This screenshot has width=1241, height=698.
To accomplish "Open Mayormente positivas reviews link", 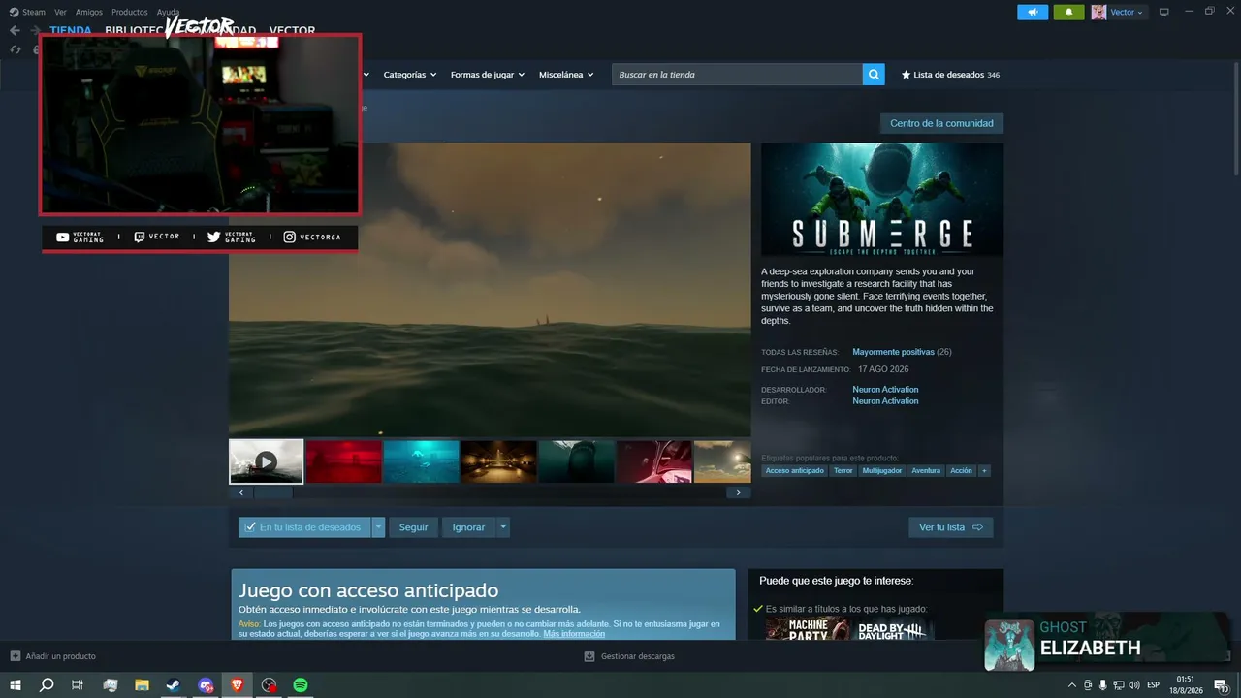I will 893,352.
